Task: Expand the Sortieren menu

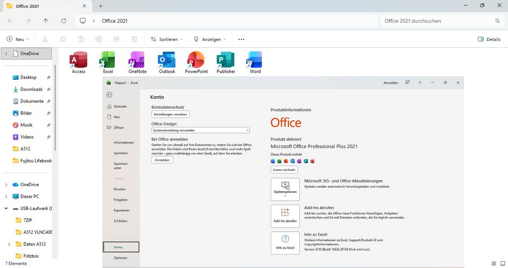Action: point(167,39)
